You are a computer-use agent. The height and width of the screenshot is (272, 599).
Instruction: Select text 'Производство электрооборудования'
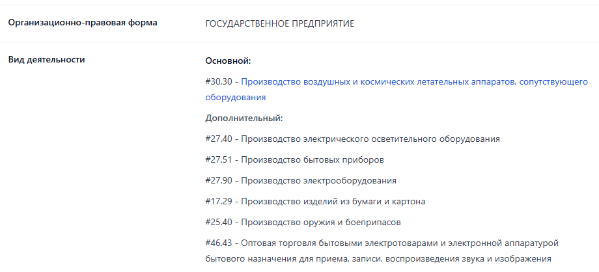pyautogui.click(x=318, y=180)
